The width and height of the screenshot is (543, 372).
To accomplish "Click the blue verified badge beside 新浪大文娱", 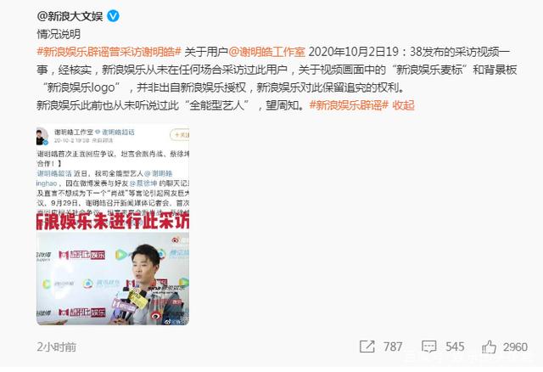I will (x=113, y=16).
